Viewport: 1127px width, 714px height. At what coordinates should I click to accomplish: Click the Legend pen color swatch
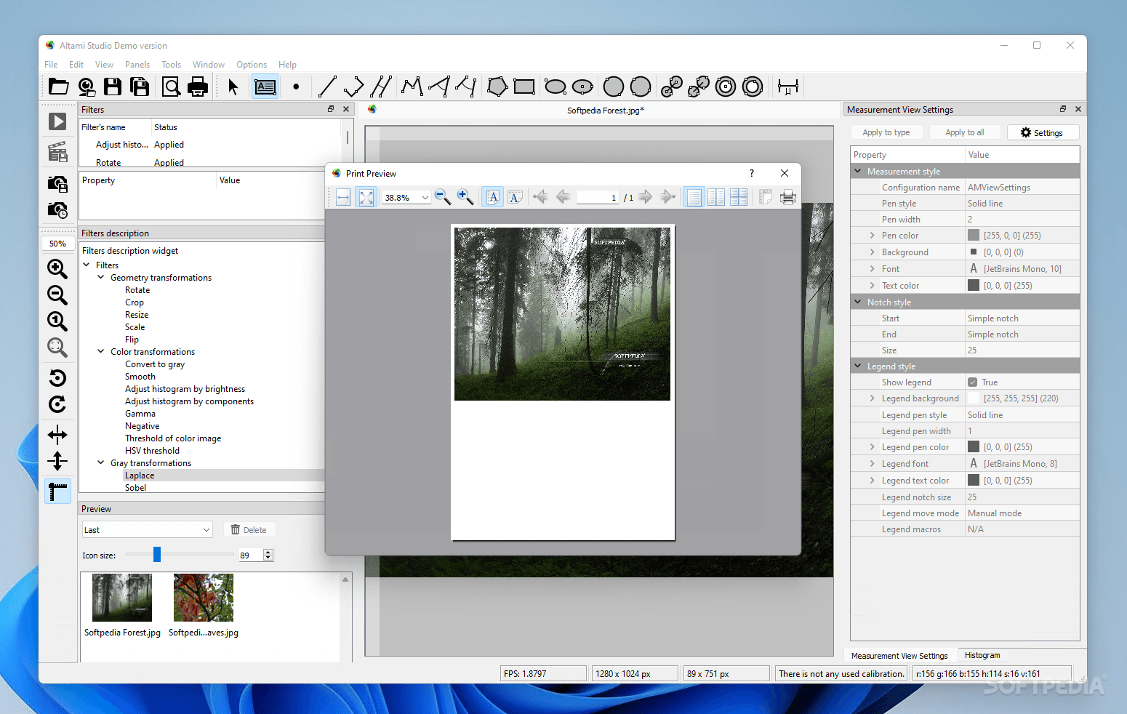click(974, 447)
